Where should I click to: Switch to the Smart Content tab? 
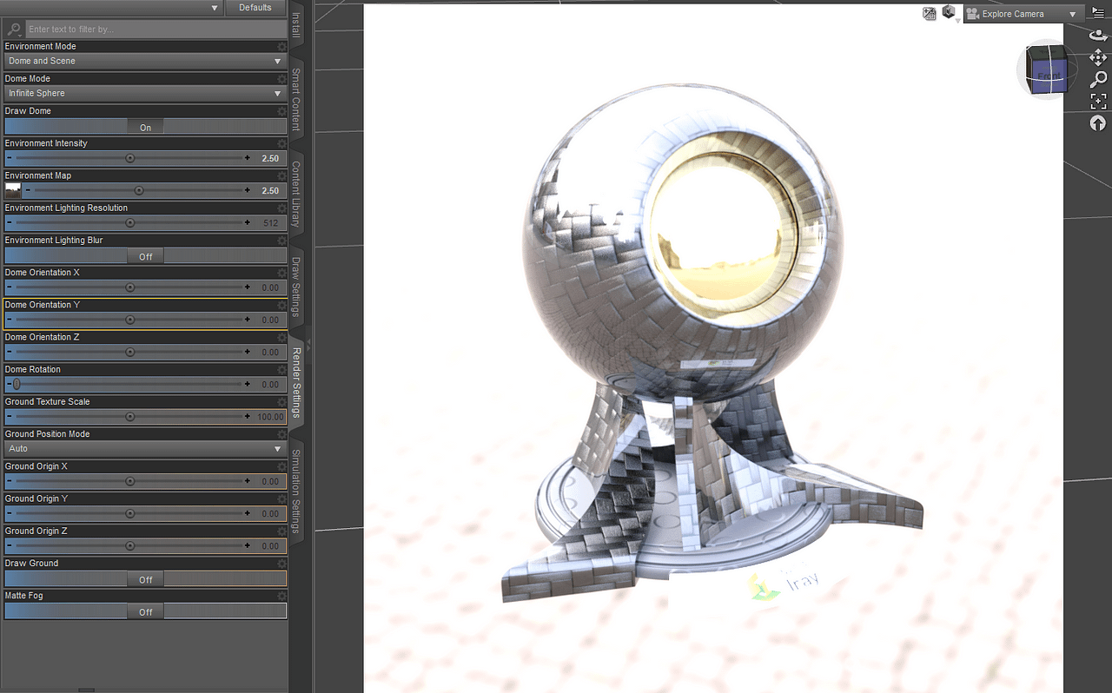pyautogui.click(x=296, y=100)
